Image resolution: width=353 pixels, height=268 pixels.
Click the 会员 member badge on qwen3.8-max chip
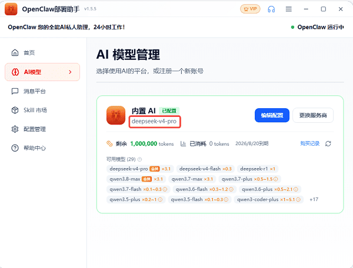click(146, 179)
